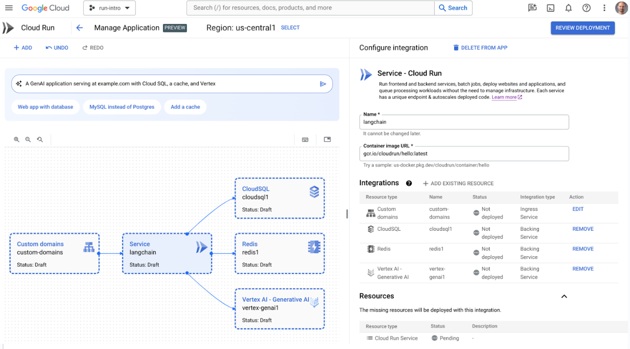Click ADD EXISTING RESOURCE
The width and height of the screenshot is (630, 349).
[458, 183]
